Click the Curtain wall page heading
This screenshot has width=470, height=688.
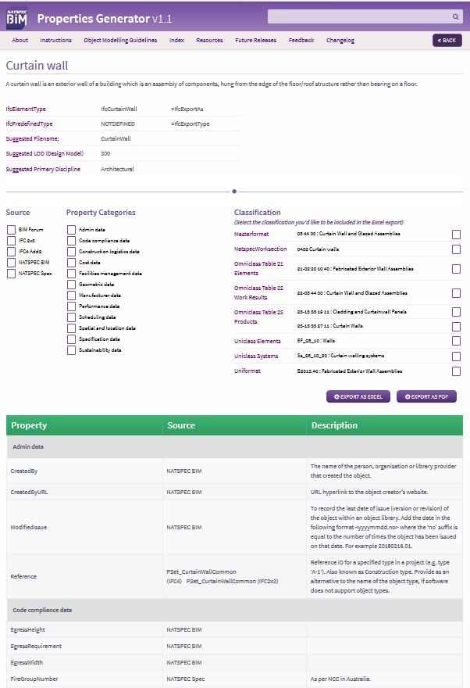tap(37, 66)
